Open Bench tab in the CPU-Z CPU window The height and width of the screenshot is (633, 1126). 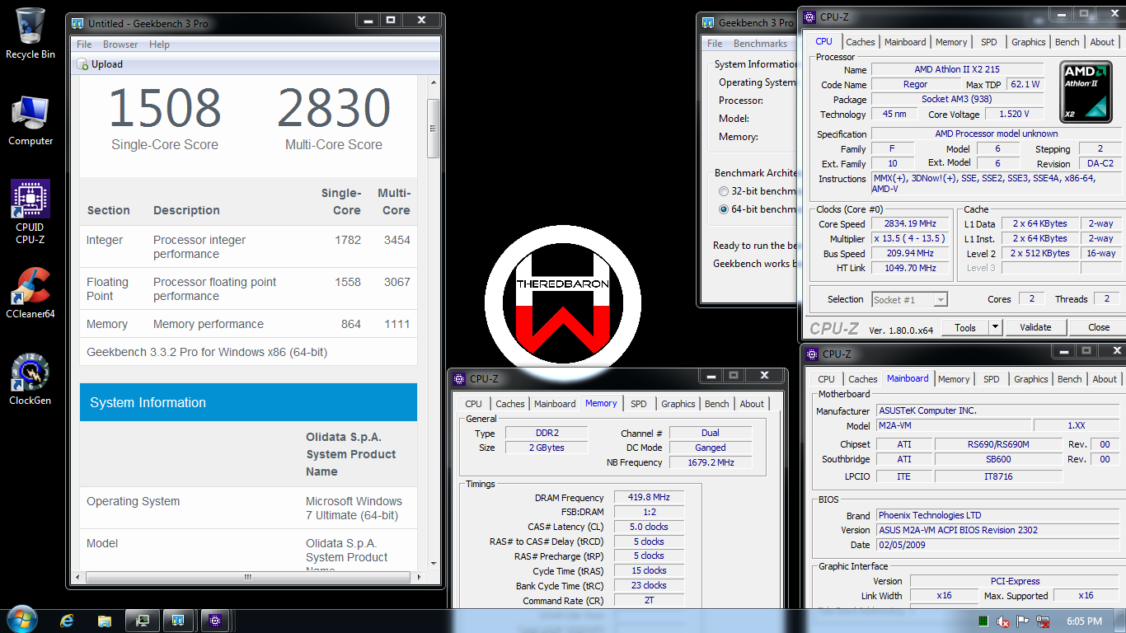coord(1067,42)
